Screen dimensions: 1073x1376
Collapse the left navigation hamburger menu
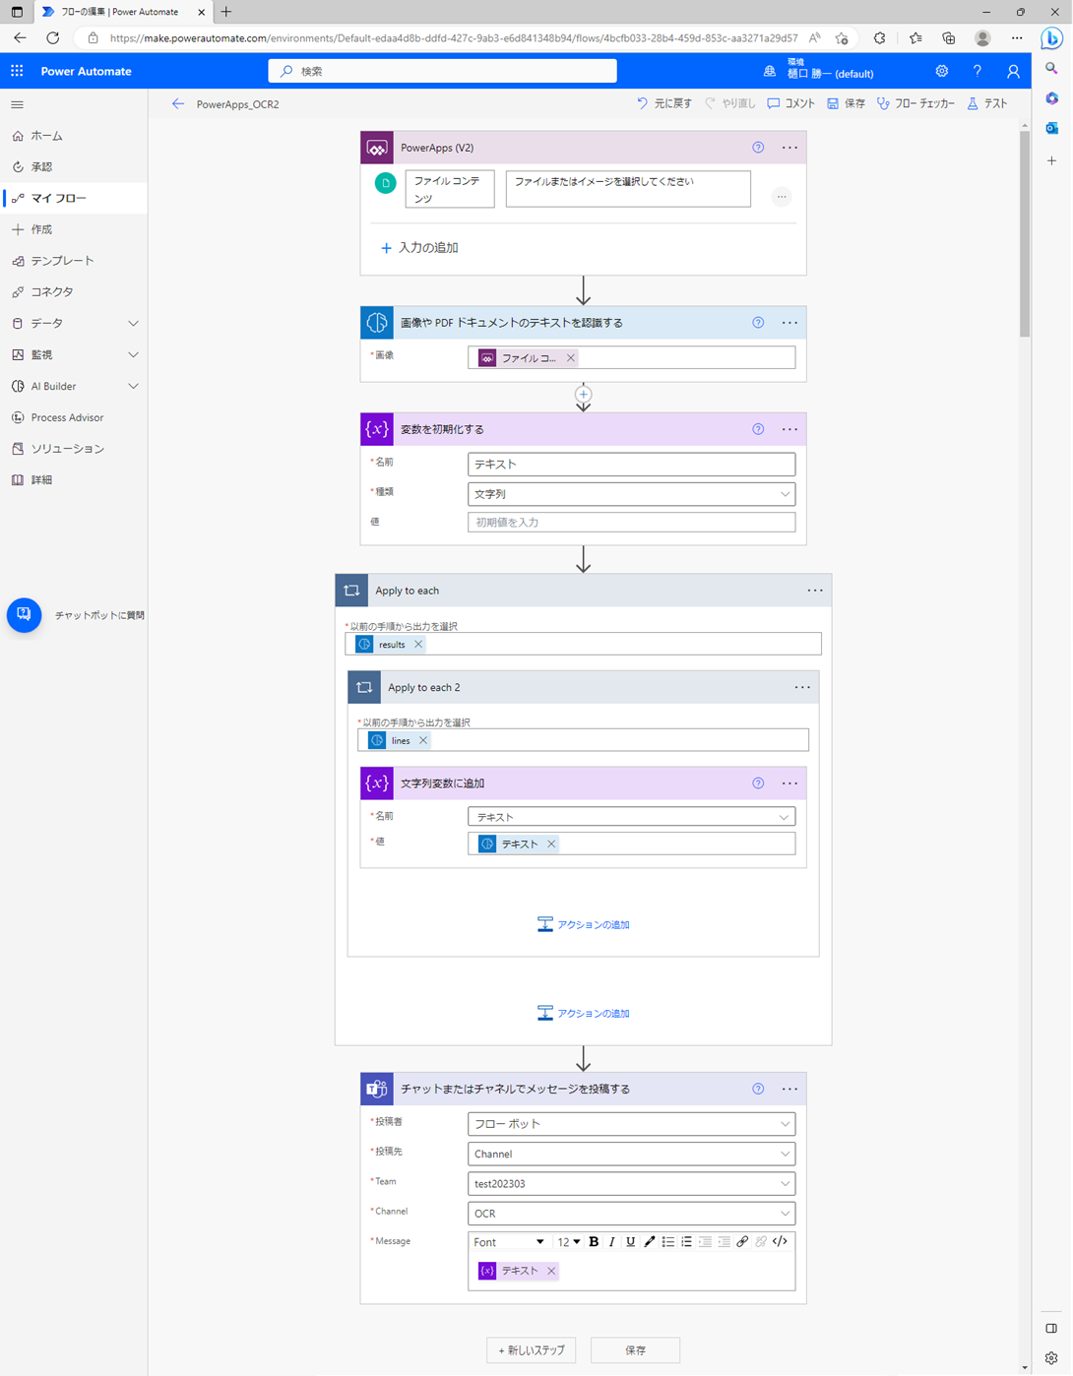pos(17,104)
